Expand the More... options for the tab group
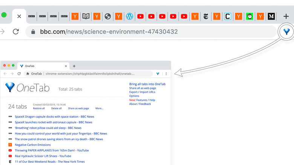Viewport: 294px width, 165px height. tap(99, 108)
